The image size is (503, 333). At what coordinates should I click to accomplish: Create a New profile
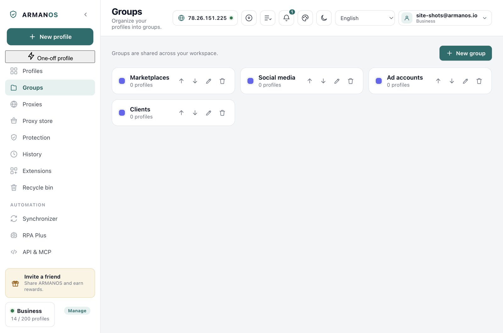tap(50, 37)
